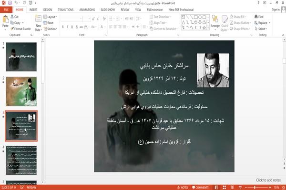
Task: Open the Font dialog launcher
Action: click(106, 35)
